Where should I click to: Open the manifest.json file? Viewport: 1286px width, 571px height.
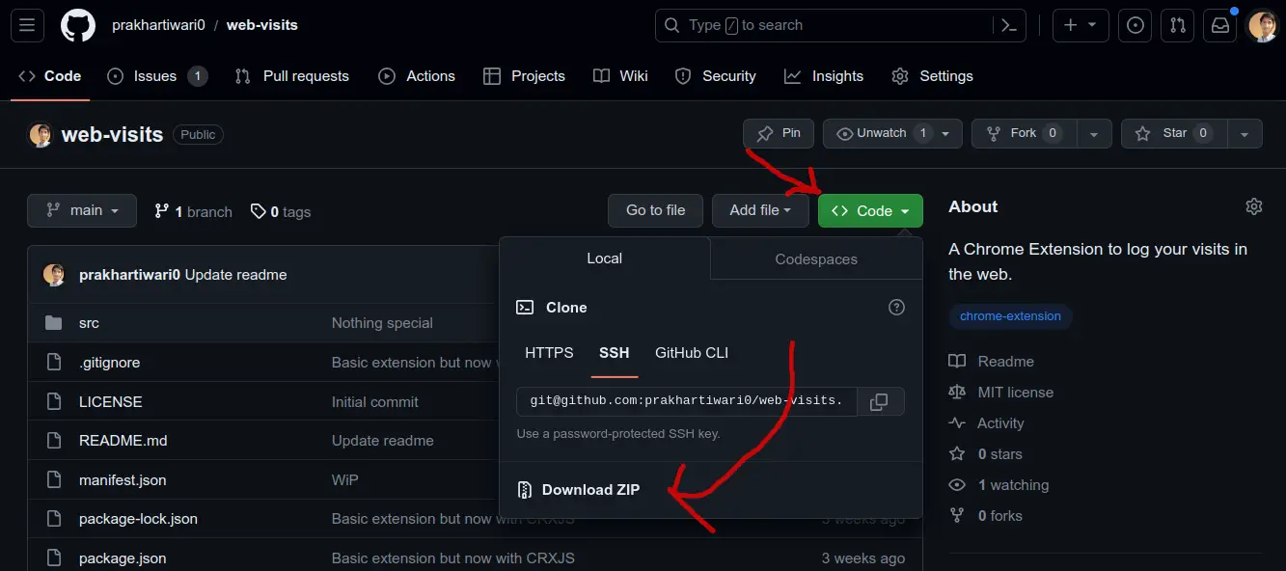pos(123,480)
